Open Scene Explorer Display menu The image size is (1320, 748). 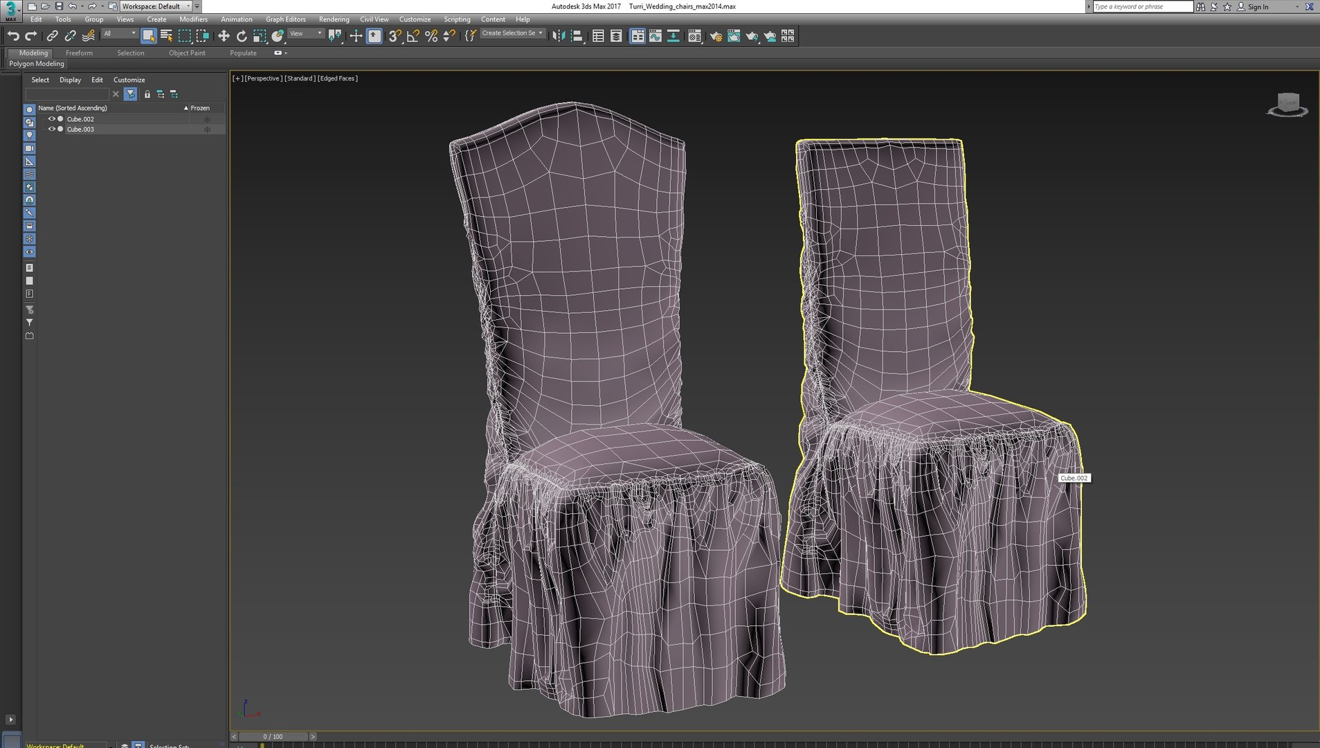70,80
